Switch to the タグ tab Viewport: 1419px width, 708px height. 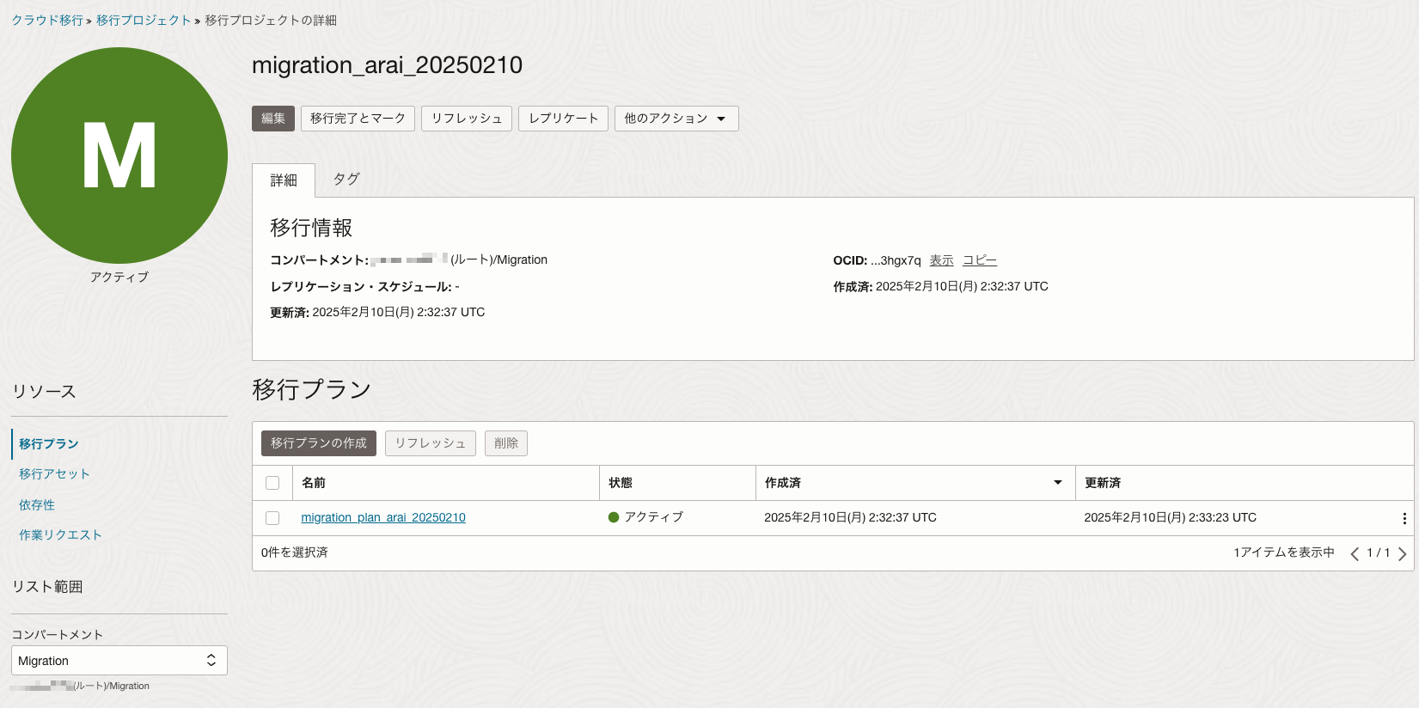pos(346,179)
